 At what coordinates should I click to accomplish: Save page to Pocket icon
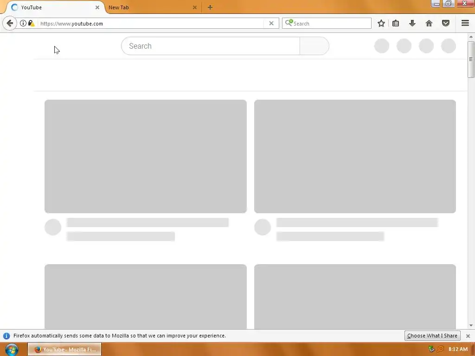click(x=446, y=23)
